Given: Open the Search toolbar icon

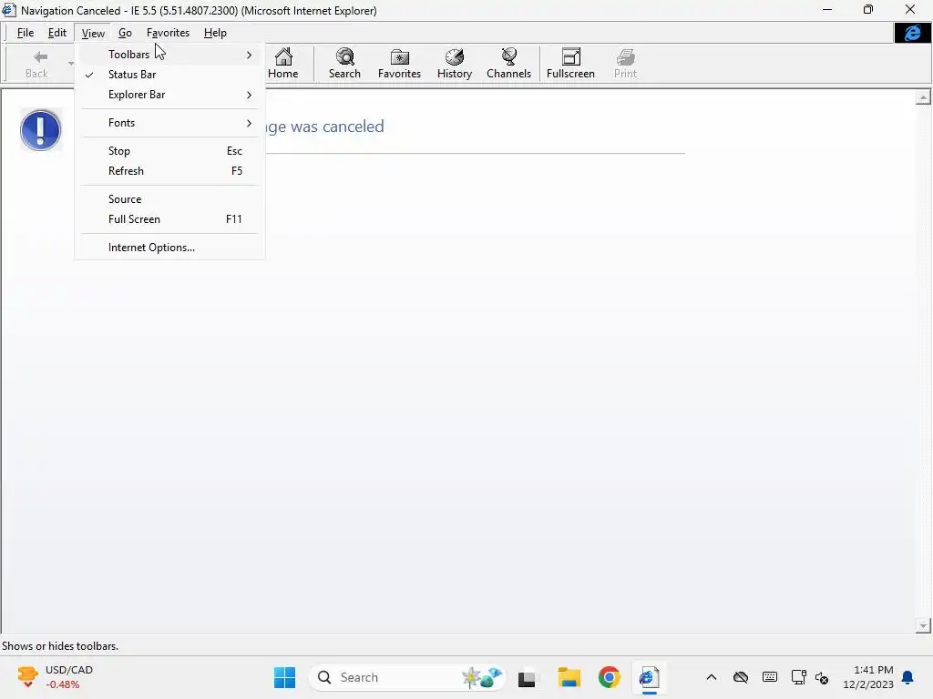Looking at the screenshot, I should click(344, 56).
